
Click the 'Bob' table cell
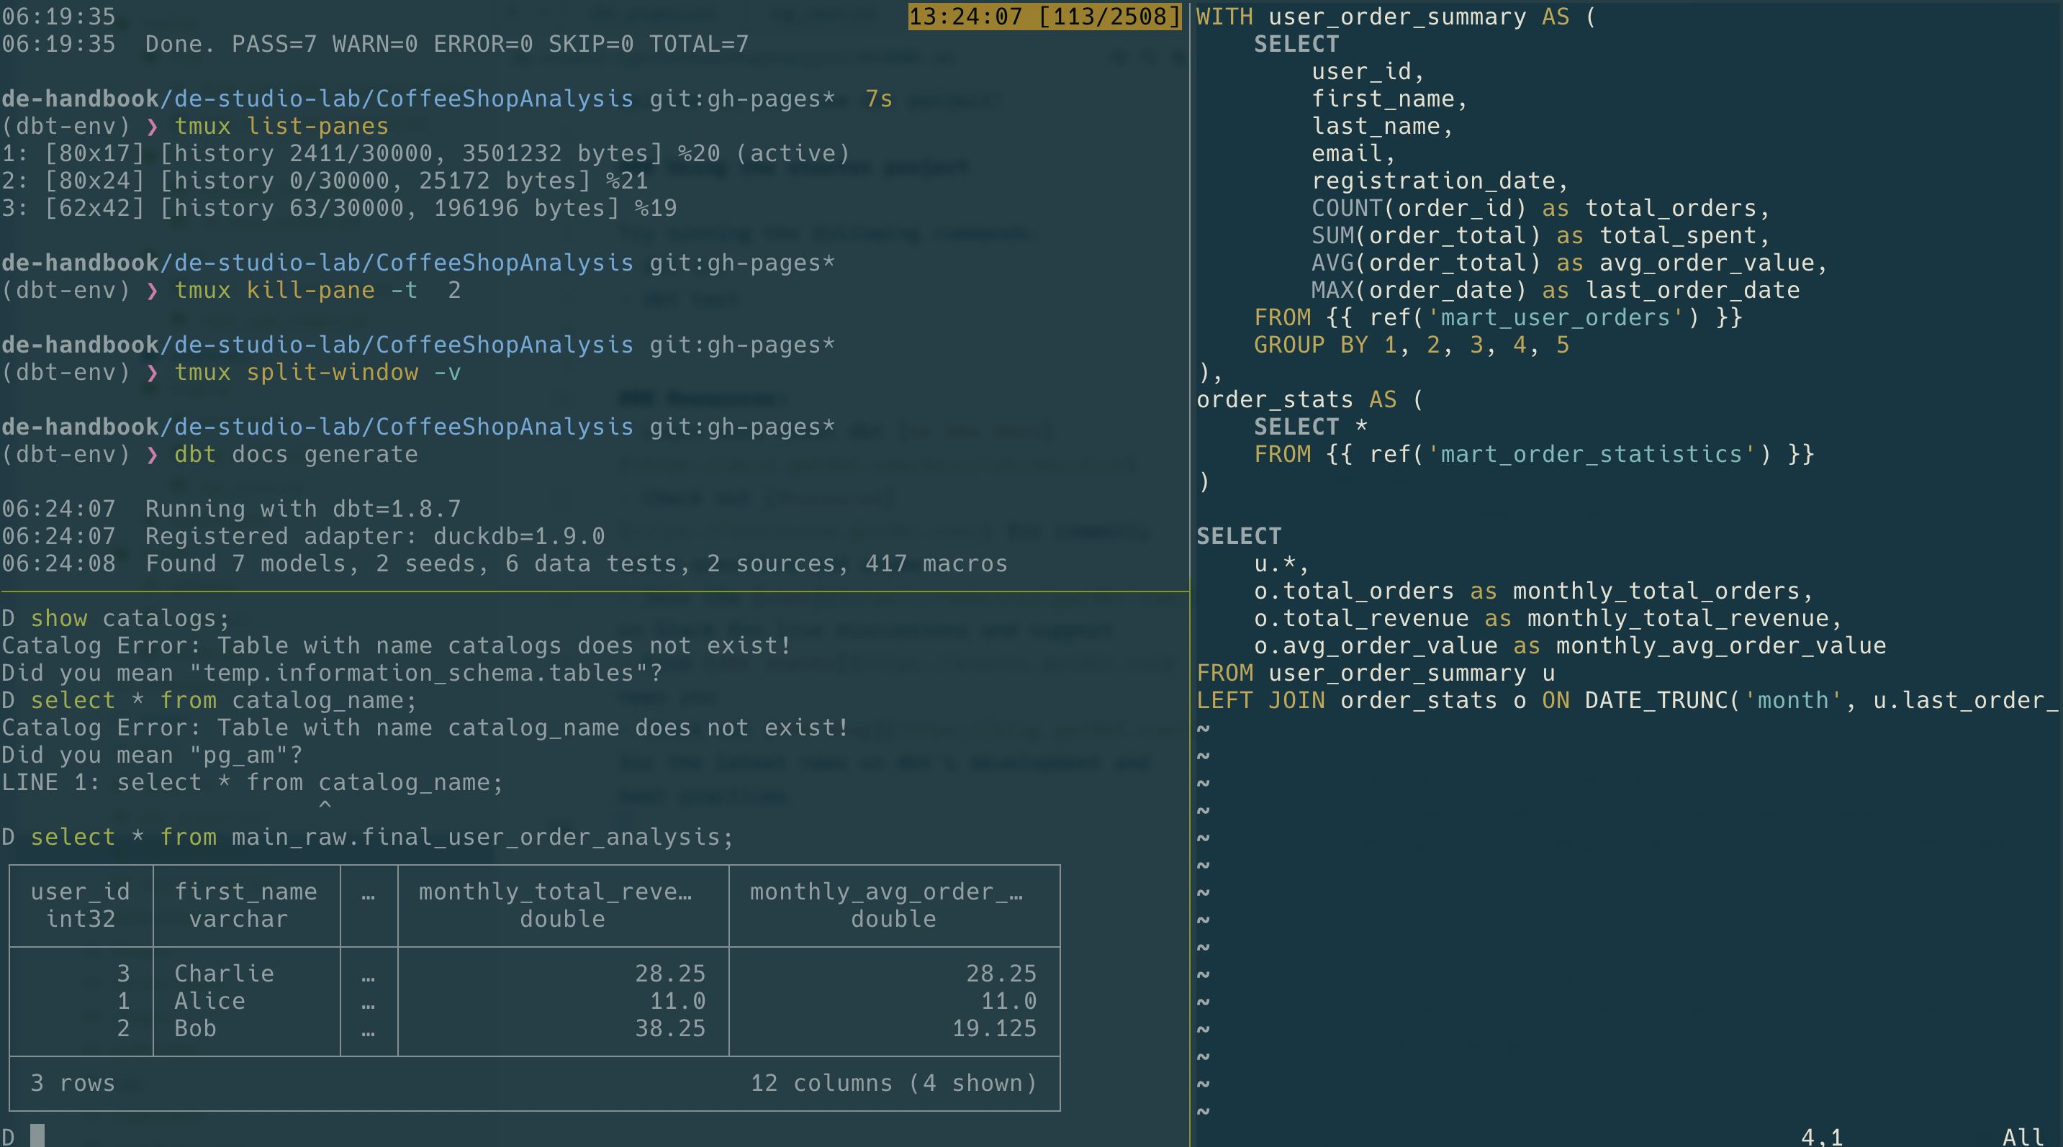point(195,1028)
